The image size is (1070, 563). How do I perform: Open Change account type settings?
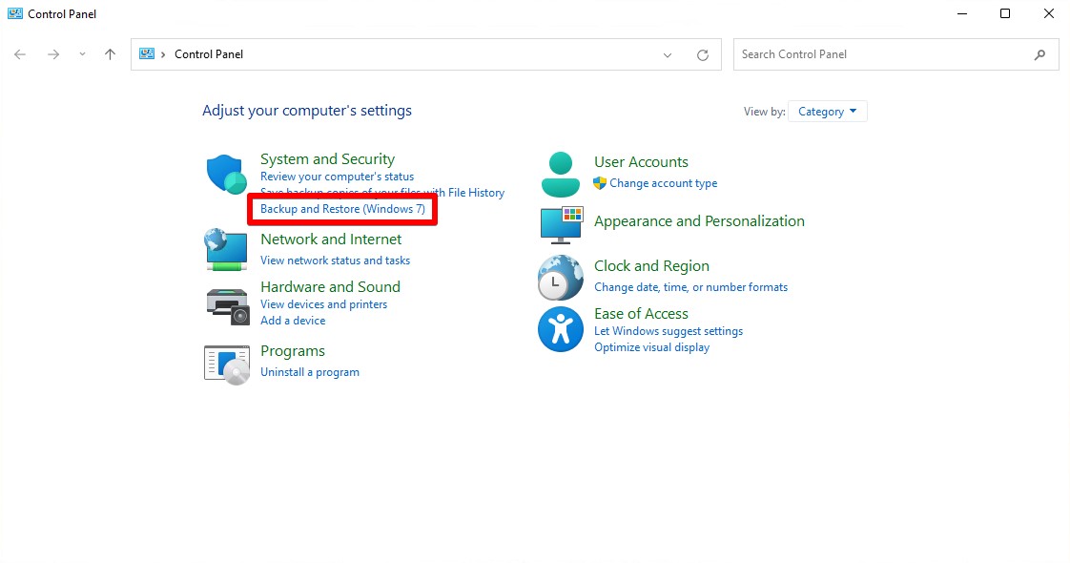point(665,182)
